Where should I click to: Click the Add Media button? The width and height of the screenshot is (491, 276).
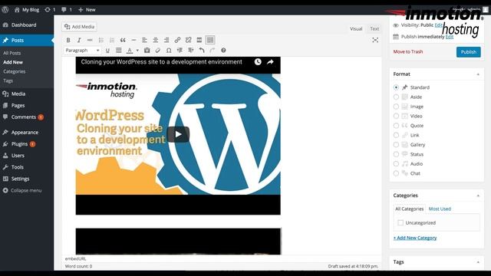point(79,27)
